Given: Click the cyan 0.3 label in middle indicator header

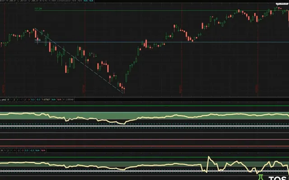Looking at the screenshot, I should coord(33,99).
